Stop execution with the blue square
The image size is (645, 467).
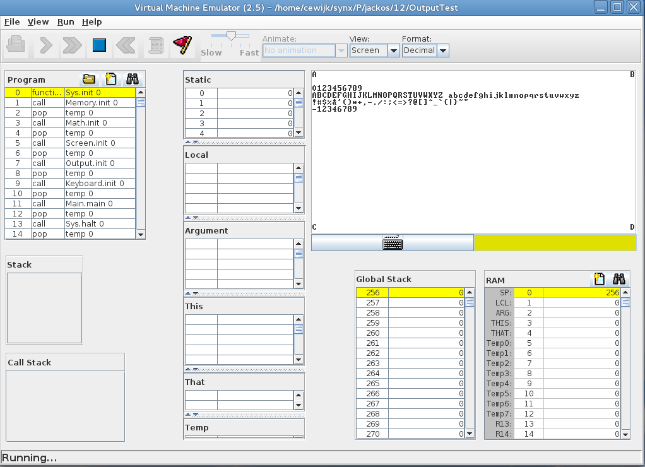click(99, 45)
